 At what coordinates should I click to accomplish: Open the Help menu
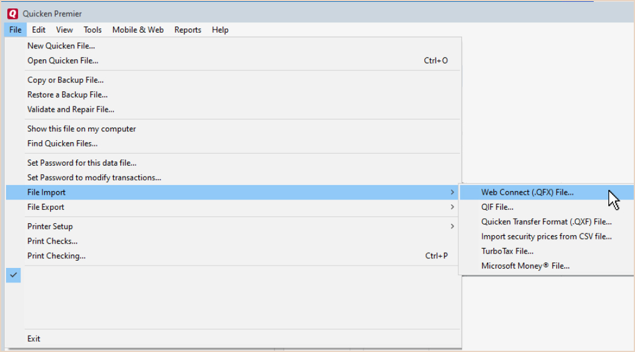click(220, 30)
